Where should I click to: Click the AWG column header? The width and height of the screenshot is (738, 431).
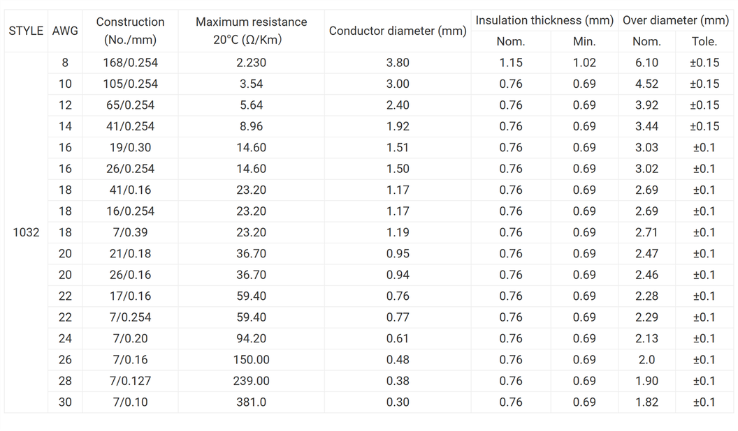point(65,31)
